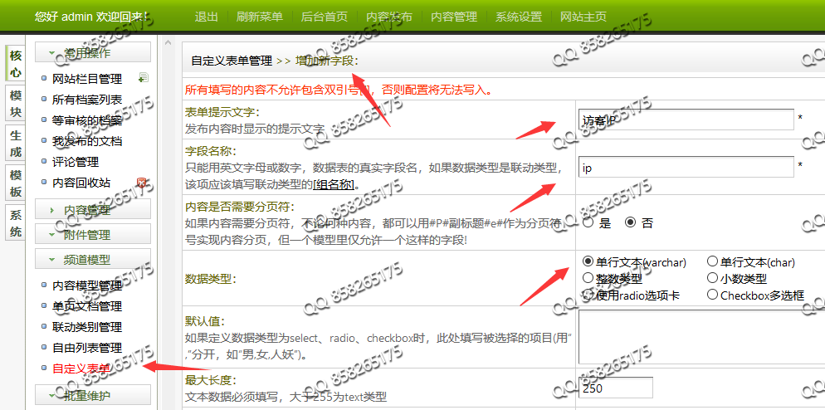This screenshot has width=825, height=410.
Task: Switch to the 核心 vertical tab
Action: tap(16, 63)
